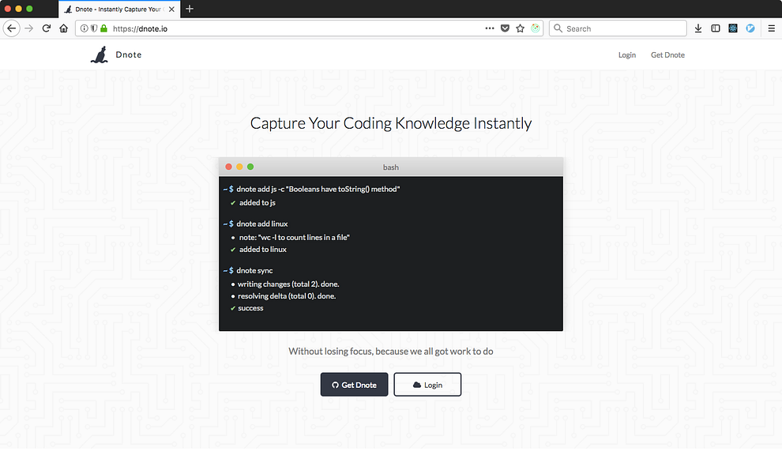Screen dimensions: 782x474
Task: Click the forward navigation arrow
Action: 29,28
